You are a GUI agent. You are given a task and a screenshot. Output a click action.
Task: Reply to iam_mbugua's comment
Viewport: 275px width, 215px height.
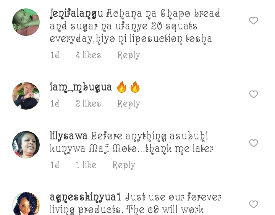pyautogui.click(x=129, y=104)
